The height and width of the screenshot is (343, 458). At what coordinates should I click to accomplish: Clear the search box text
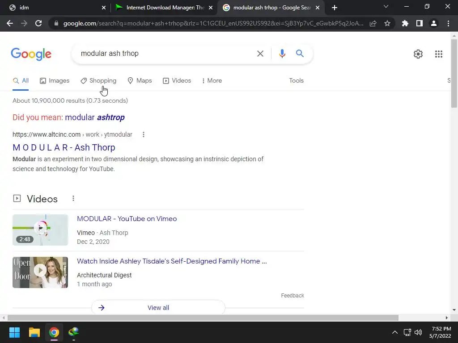[260, 54]
